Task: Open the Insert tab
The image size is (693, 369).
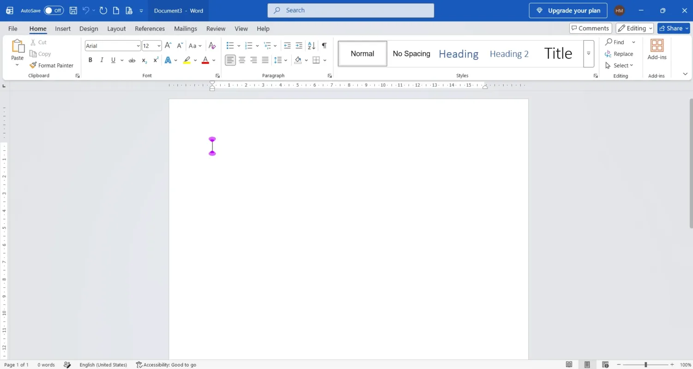Action: point(63,29)
